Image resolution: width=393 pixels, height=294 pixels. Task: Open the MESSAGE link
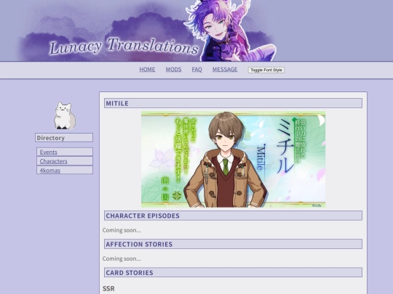[225, 70]
